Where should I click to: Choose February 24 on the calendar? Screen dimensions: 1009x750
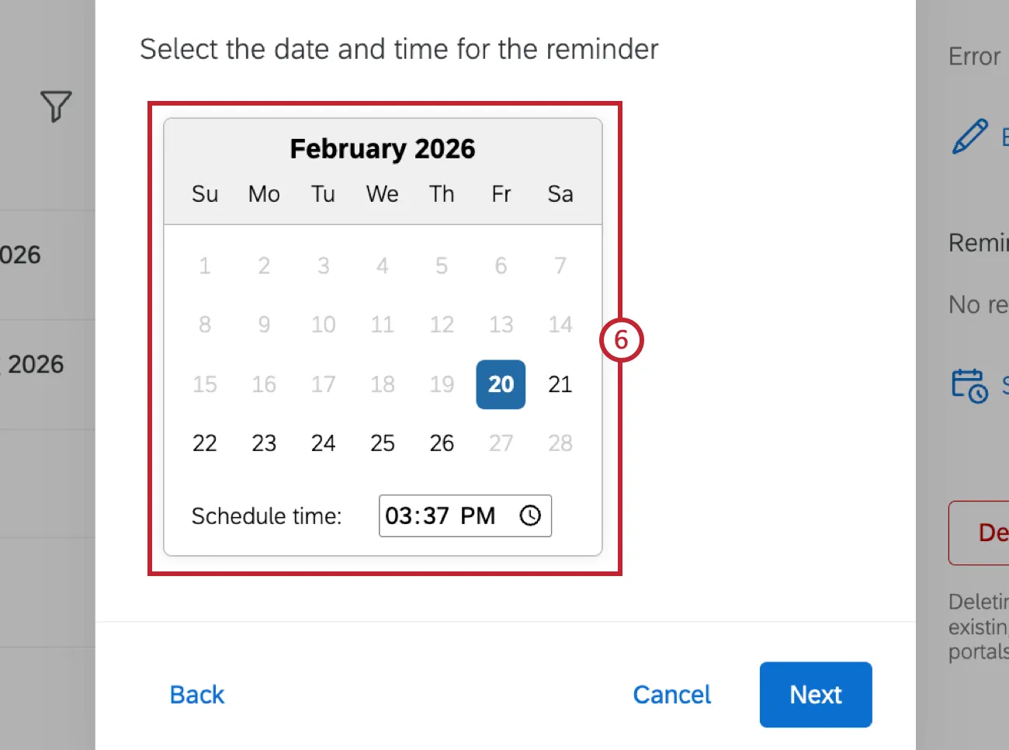tap(323, 443)
